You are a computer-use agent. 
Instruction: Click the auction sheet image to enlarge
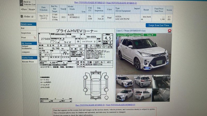coord(76,64)
